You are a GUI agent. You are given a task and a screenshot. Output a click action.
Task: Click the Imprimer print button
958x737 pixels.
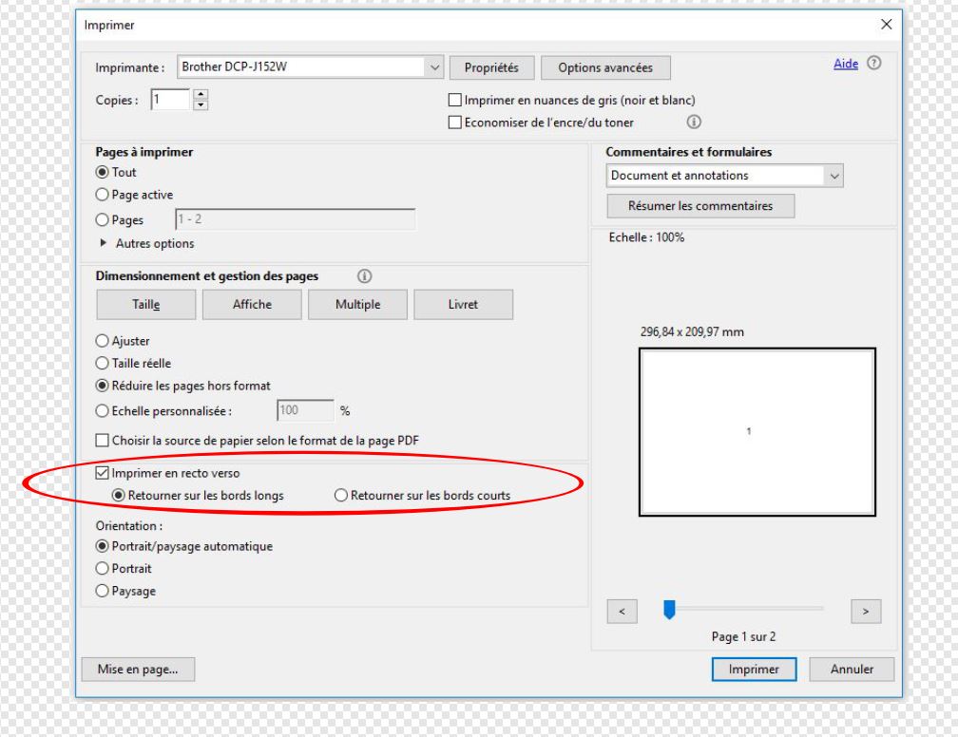click(754, 670)
